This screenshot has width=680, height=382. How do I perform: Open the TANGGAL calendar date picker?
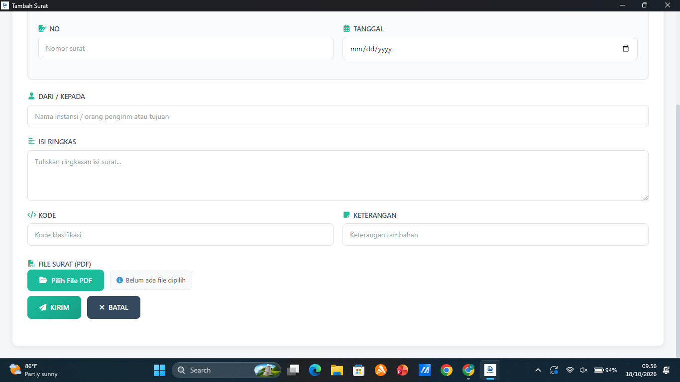626,49
